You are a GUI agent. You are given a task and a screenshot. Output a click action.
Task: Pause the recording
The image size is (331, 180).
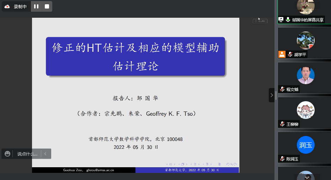36,6
